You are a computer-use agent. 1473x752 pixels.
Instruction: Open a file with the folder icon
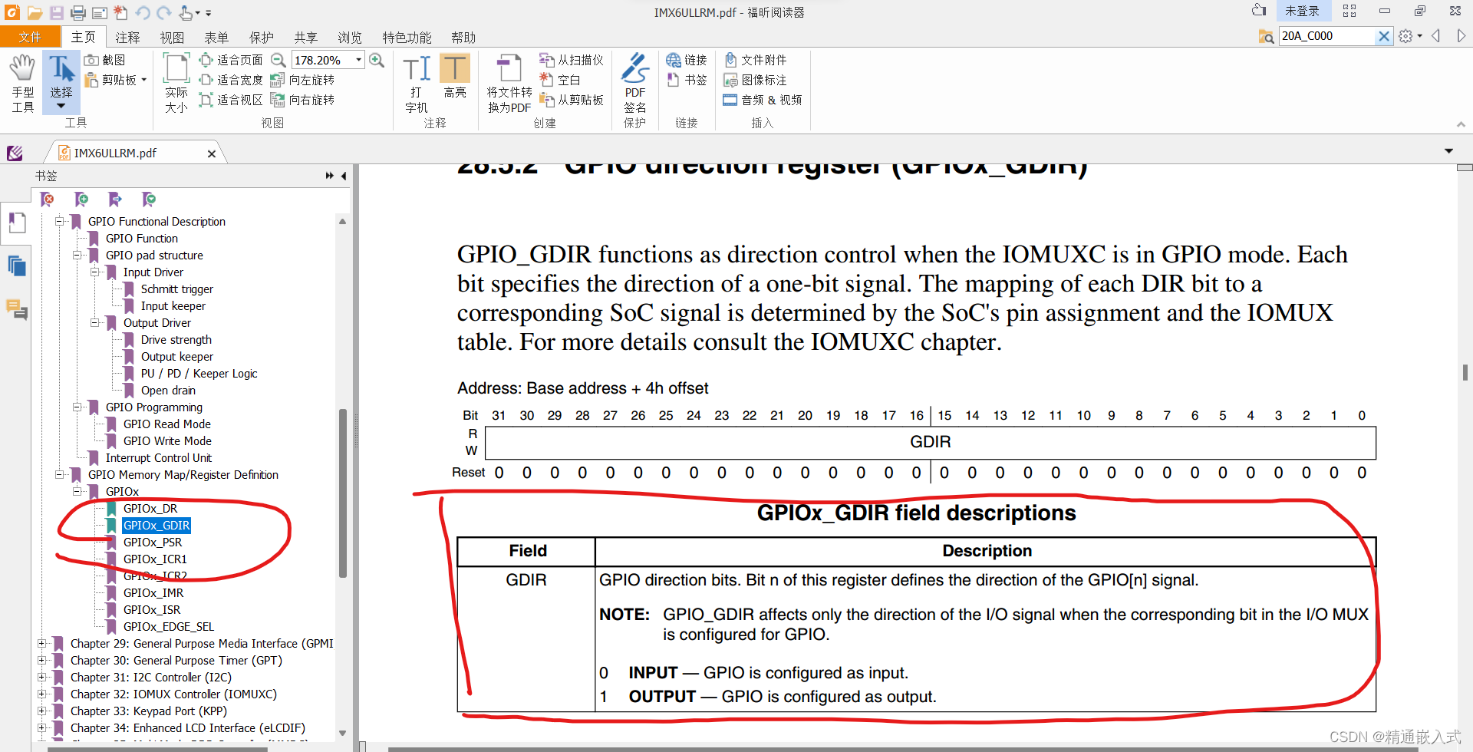tap(35, 12)
